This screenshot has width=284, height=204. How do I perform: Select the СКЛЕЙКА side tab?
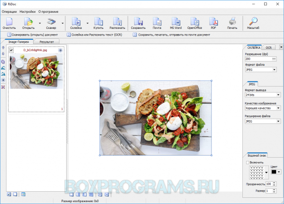(254, 47)
